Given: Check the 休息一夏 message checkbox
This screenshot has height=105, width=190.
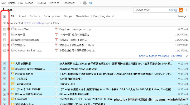Looking at the screenshot, I should pyautogui.click(x=4, y=35).
